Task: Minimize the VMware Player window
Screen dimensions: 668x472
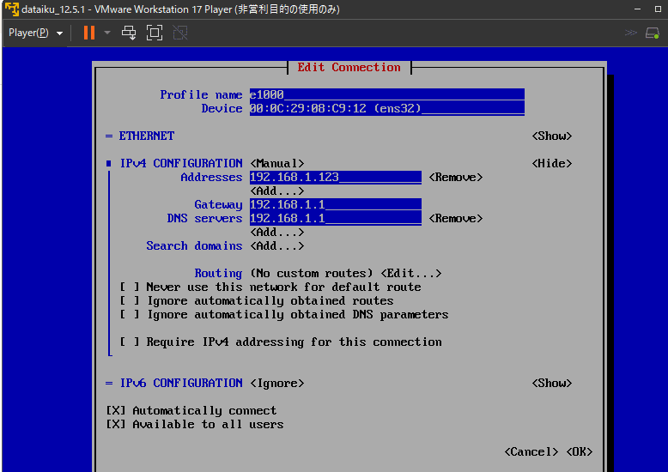Action: coord(637,9)
